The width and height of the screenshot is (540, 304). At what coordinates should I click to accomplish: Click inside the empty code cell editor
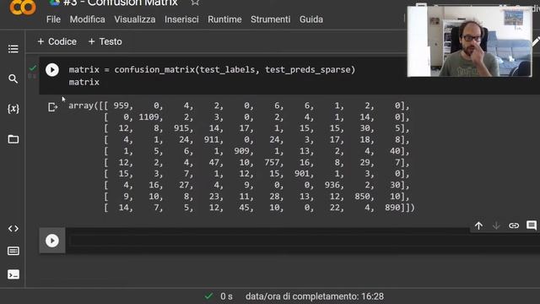[303, 241]
